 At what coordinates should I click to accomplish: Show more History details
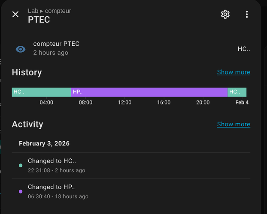[234, 72]
